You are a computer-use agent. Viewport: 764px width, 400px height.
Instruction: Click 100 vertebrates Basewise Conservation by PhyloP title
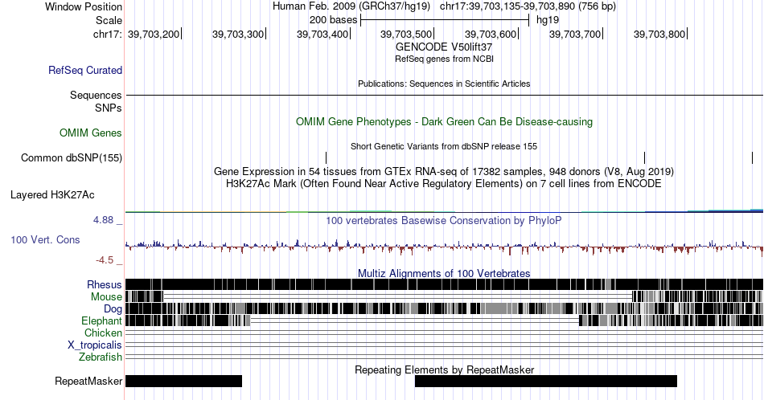444,220
